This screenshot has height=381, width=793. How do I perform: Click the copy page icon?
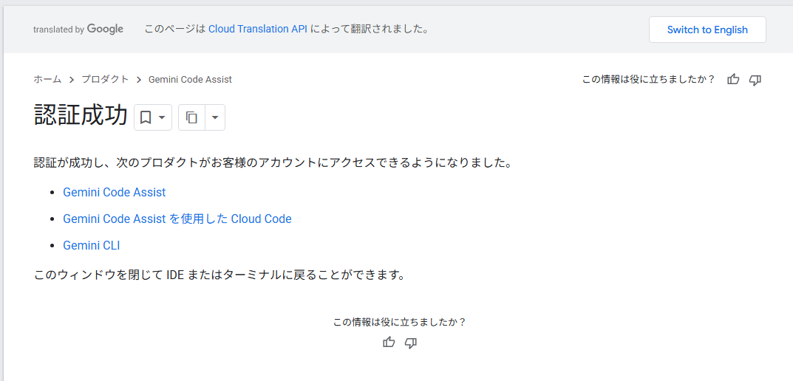tap(191, 117)
